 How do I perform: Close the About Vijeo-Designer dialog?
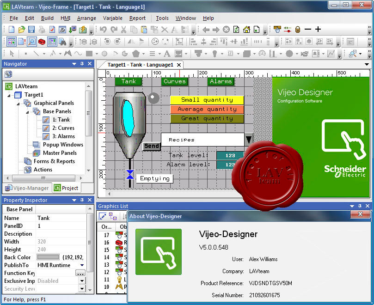(360, 214)
